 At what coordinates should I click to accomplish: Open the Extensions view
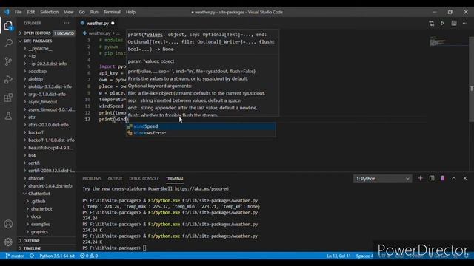(8, 98)
